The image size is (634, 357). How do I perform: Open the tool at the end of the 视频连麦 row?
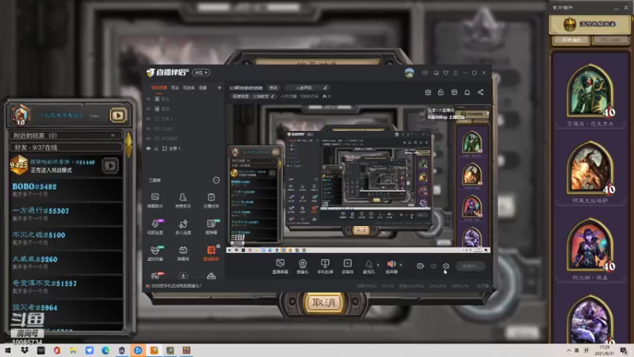pyautogui.click(x=211, y=227)
